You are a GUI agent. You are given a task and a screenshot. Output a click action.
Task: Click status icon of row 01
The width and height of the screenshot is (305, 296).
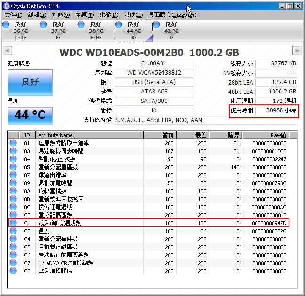click(x=13, y=143)
